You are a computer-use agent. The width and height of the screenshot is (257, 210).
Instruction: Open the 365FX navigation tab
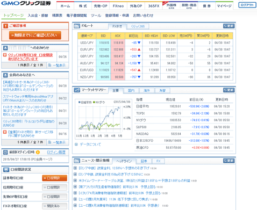pyautogui.click(x=154, y=6)
